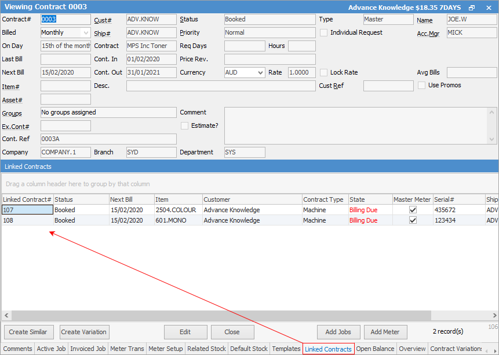Check the Use Promos option
This screenshot has height=355, width=499.
point(422,86)
